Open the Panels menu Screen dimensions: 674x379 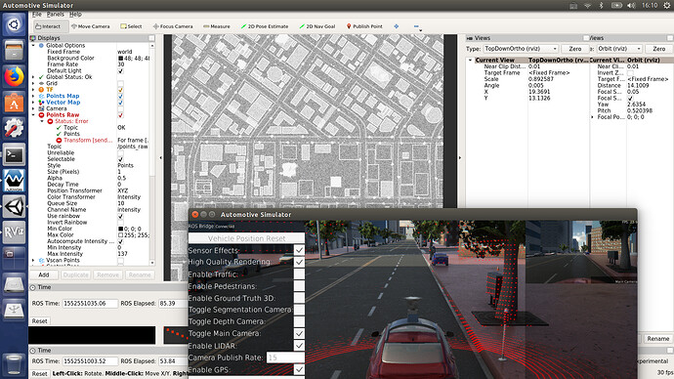[x=56, y=15]
